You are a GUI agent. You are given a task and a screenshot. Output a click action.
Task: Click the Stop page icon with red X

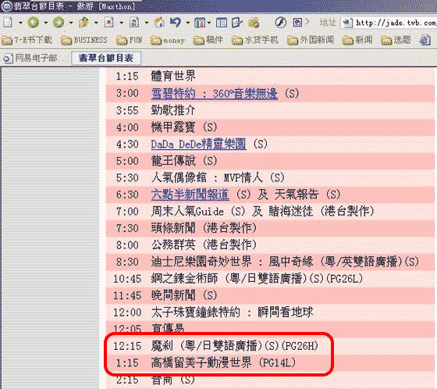tap(108, 22)
